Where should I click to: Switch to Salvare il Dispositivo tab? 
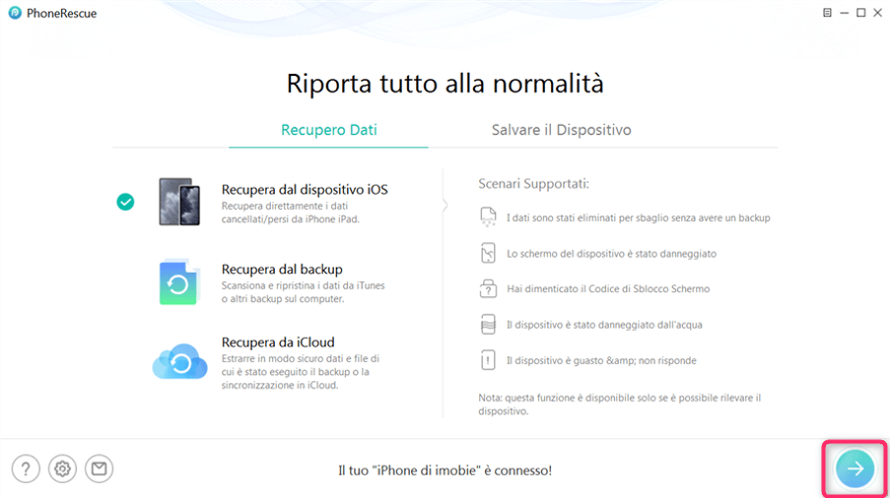(561, 130)
